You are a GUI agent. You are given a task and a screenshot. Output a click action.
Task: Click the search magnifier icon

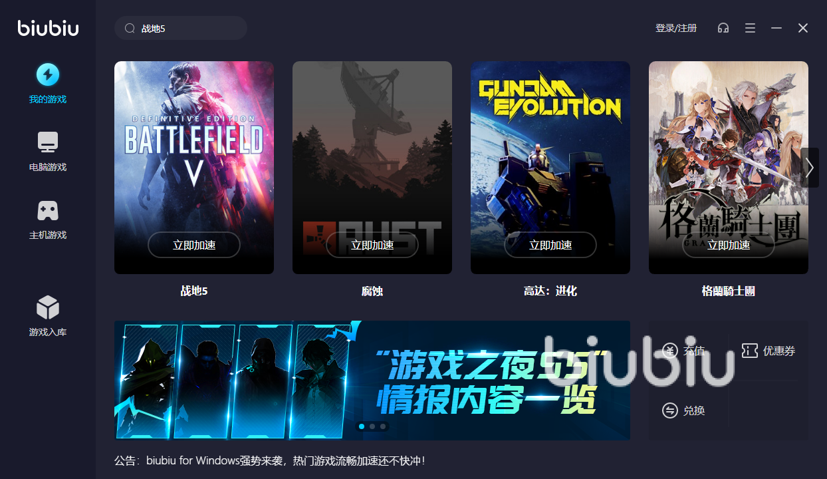pos(130,29)
